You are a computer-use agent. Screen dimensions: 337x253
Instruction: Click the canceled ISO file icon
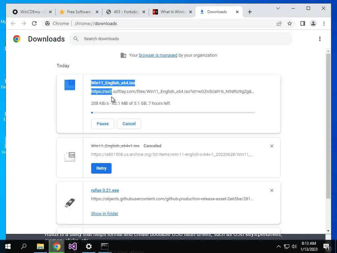click(x=70, y=156)
